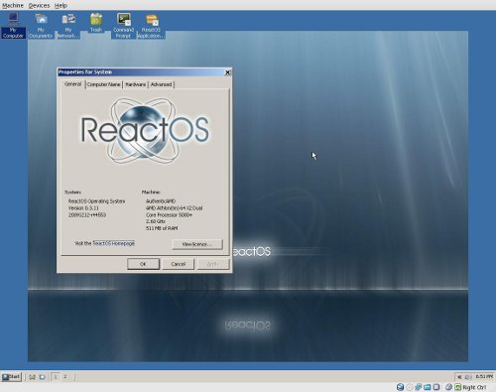Click the gray square status icon
The width and height of the screenshot is (496, 392).
tap(436, 387)
